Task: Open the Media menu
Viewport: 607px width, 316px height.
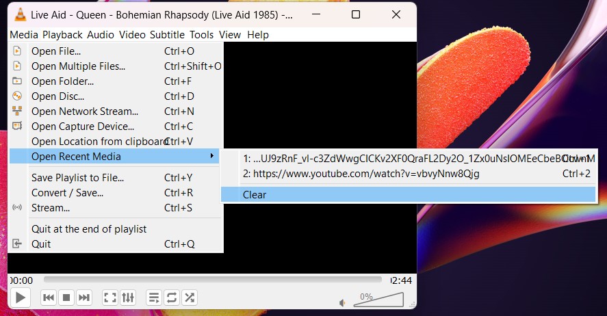Action: coord(24,35)
